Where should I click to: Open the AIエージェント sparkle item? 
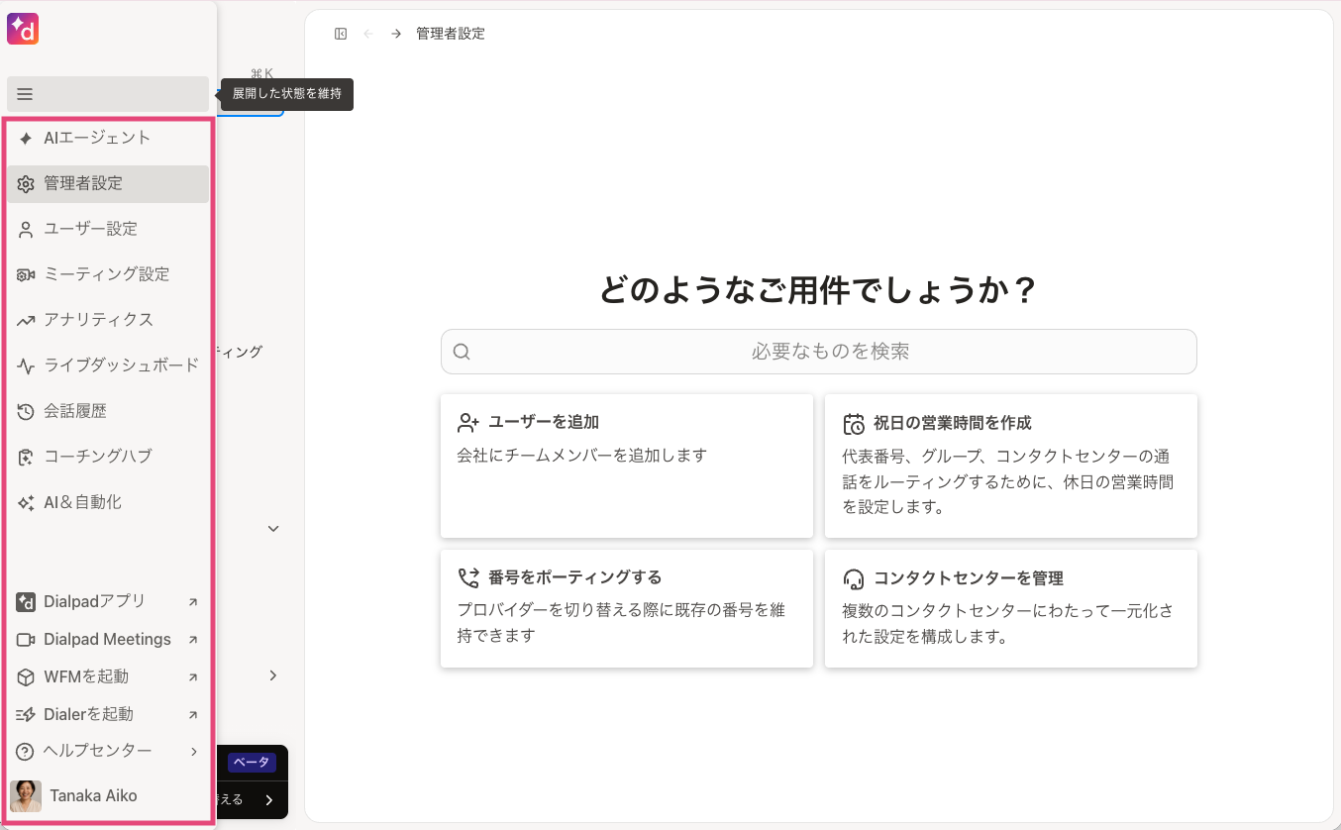[108, 138]
